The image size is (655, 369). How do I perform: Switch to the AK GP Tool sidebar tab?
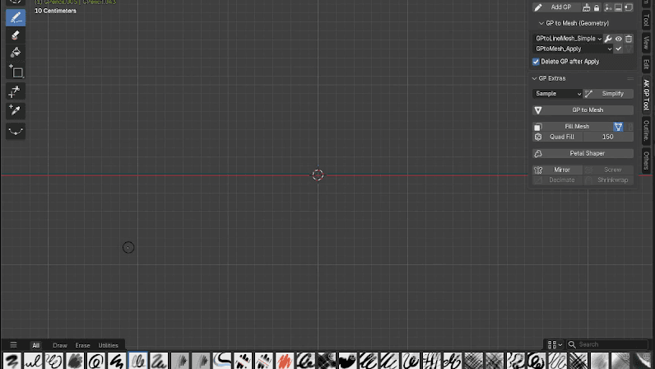click(646, 95)
